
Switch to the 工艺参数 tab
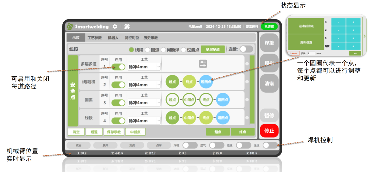(95, 38)
